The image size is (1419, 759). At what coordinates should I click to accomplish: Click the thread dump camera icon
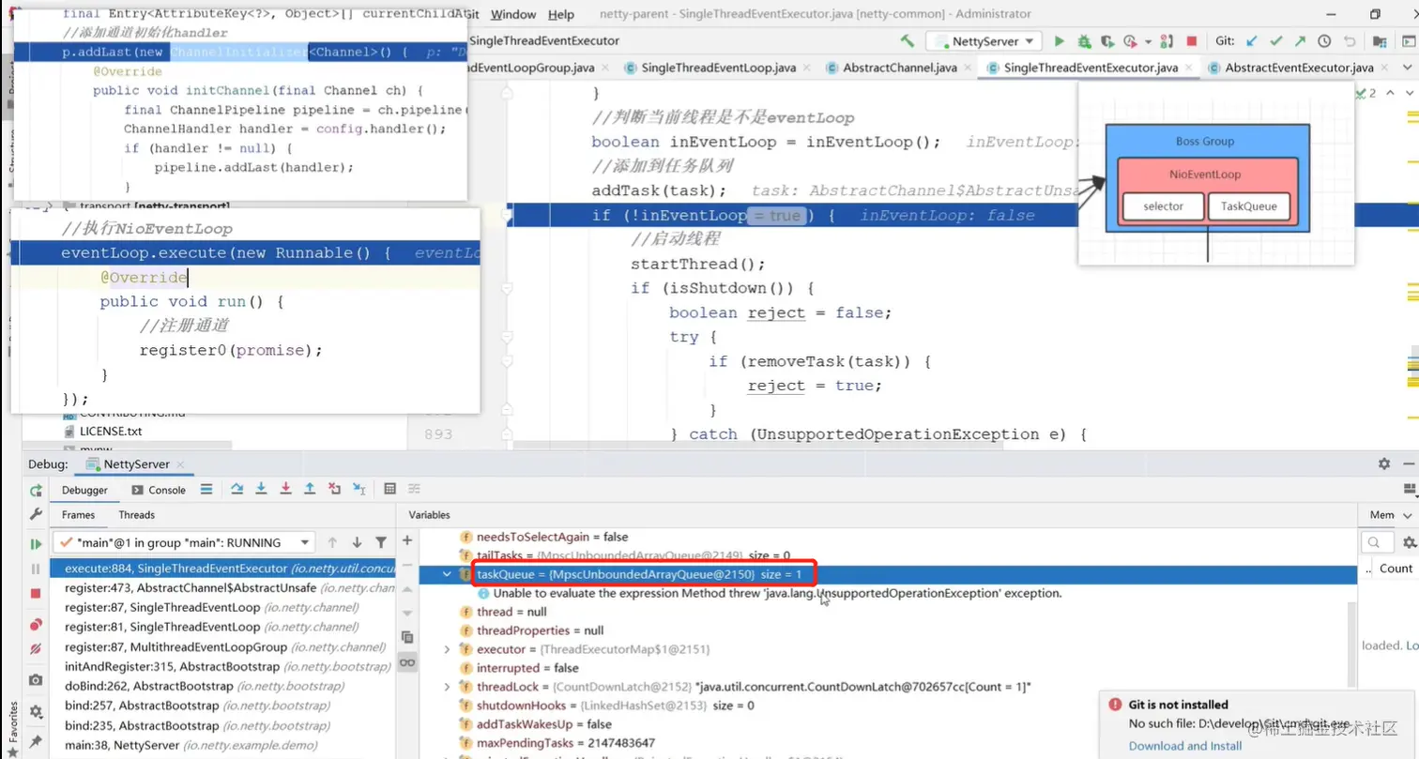(36, 679)
